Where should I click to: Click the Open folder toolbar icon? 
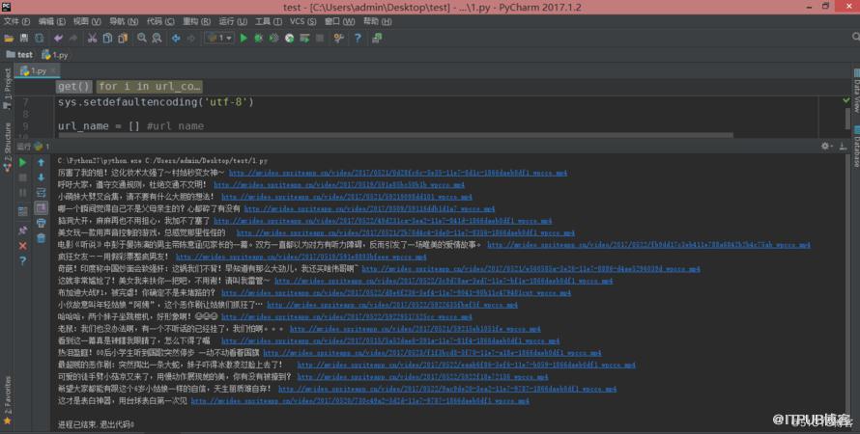[9, 38]
